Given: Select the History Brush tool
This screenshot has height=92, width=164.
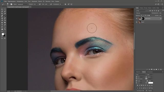Looking at the screenshot, I should (x=5, y=18).
